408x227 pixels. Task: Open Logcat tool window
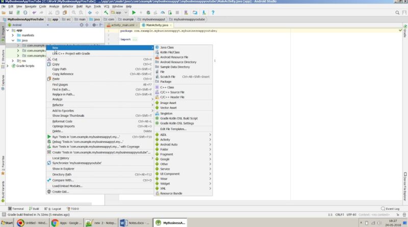pos(53,209)
